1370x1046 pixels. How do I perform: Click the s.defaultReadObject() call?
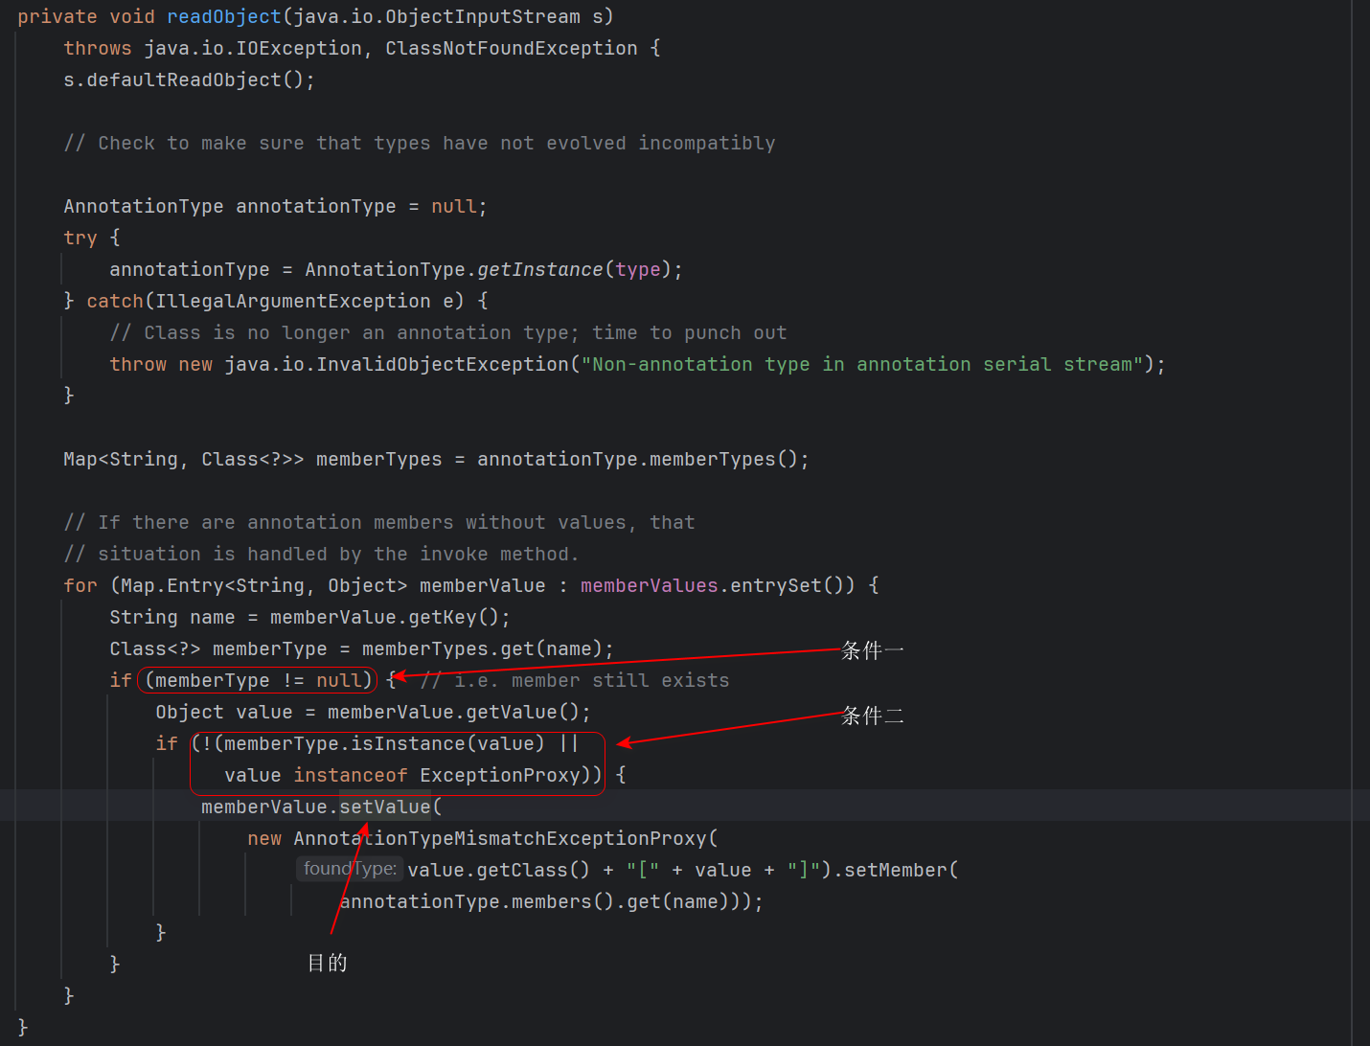184,80
